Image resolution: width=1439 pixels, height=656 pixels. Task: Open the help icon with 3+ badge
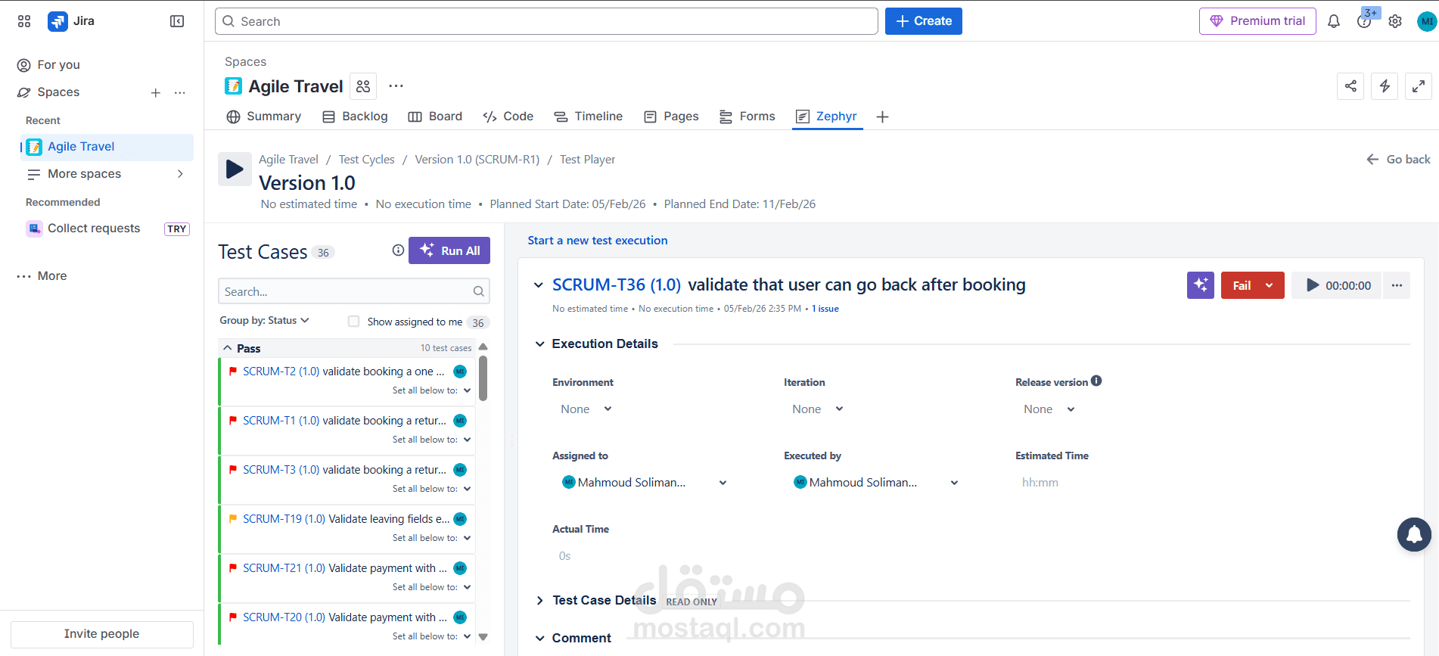[1365, 21]
